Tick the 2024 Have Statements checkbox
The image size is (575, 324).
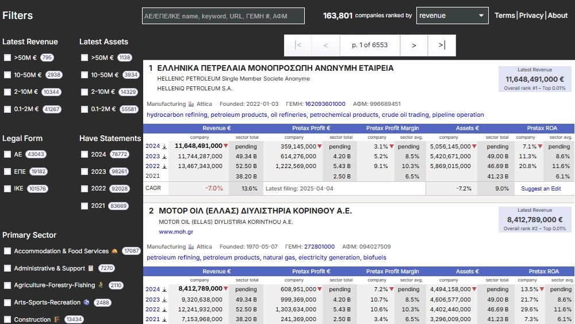coord(85,154)
